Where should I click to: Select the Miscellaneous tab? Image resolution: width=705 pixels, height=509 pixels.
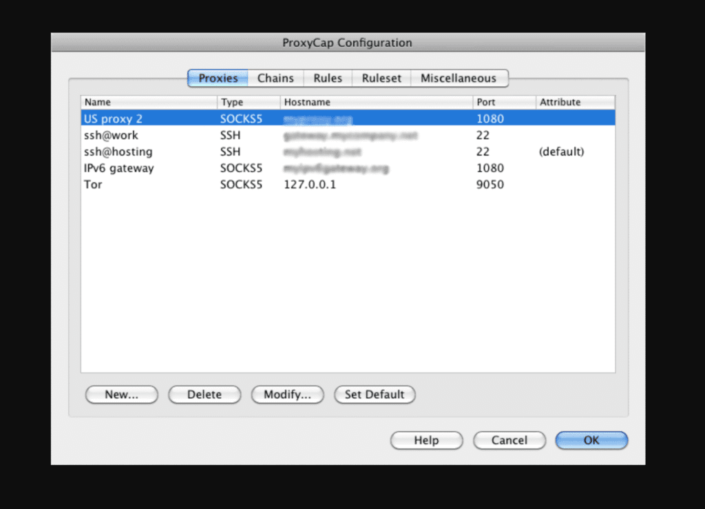tap(459, 78)
